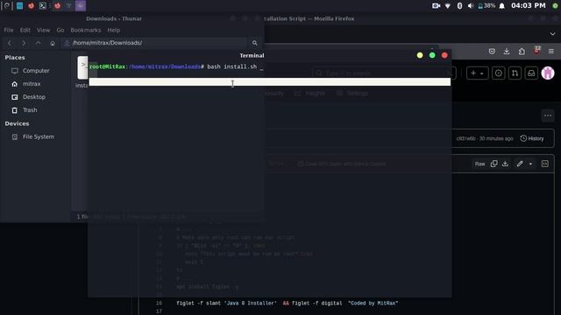This screenshot has width=561, height=315.
Task: Click the screen recording camera tray icon
Action: 436,6
